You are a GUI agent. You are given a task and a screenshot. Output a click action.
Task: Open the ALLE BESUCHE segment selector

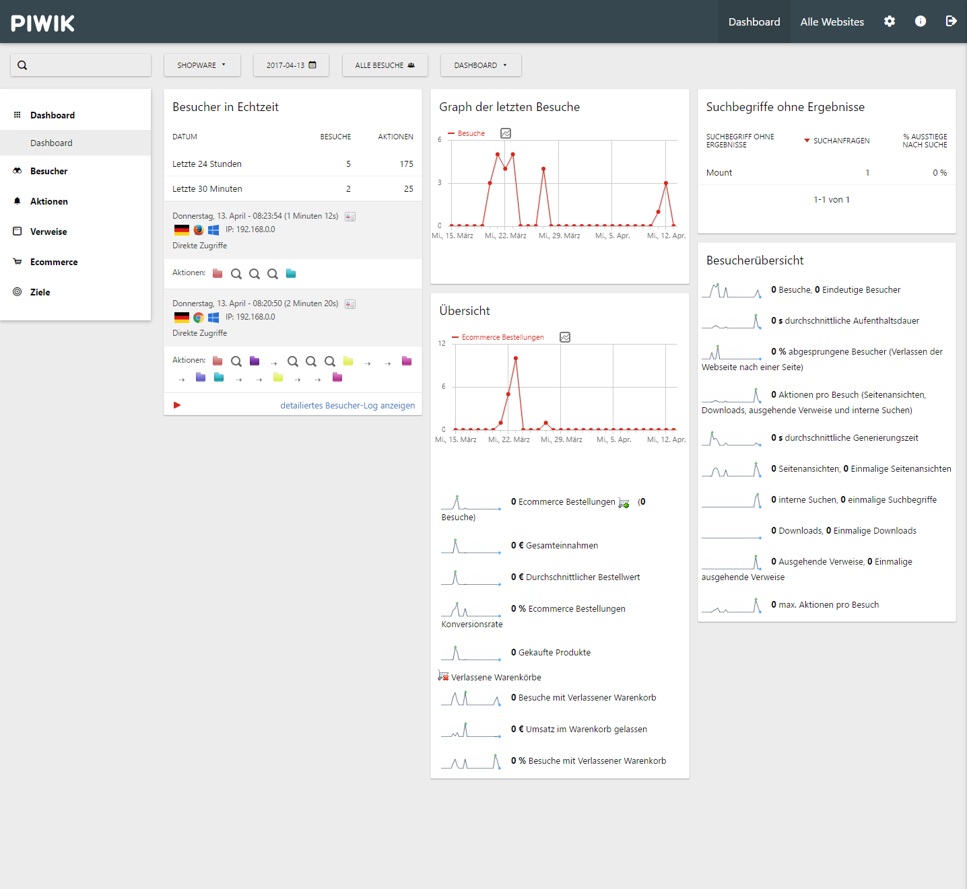coord(385,65)
